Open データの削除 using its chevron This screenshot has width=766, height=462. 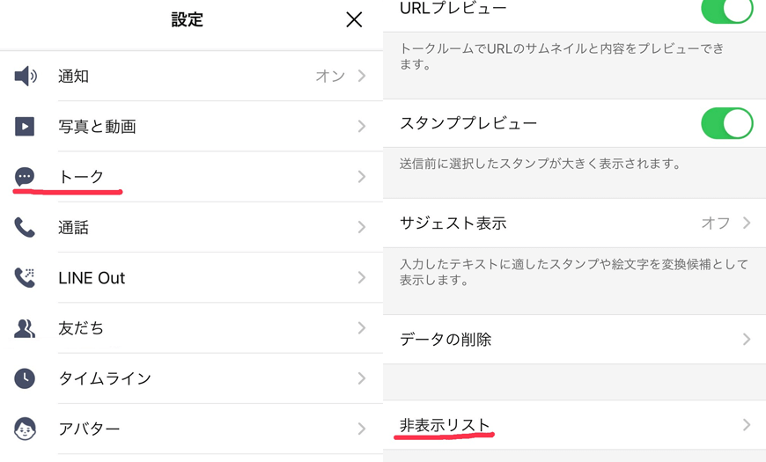747,339
